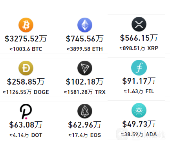The height and width of the screenshot is (146, 170).
Task: Click the ≈1126.55万 DOGE quantity text
Action: pos(26,92)
